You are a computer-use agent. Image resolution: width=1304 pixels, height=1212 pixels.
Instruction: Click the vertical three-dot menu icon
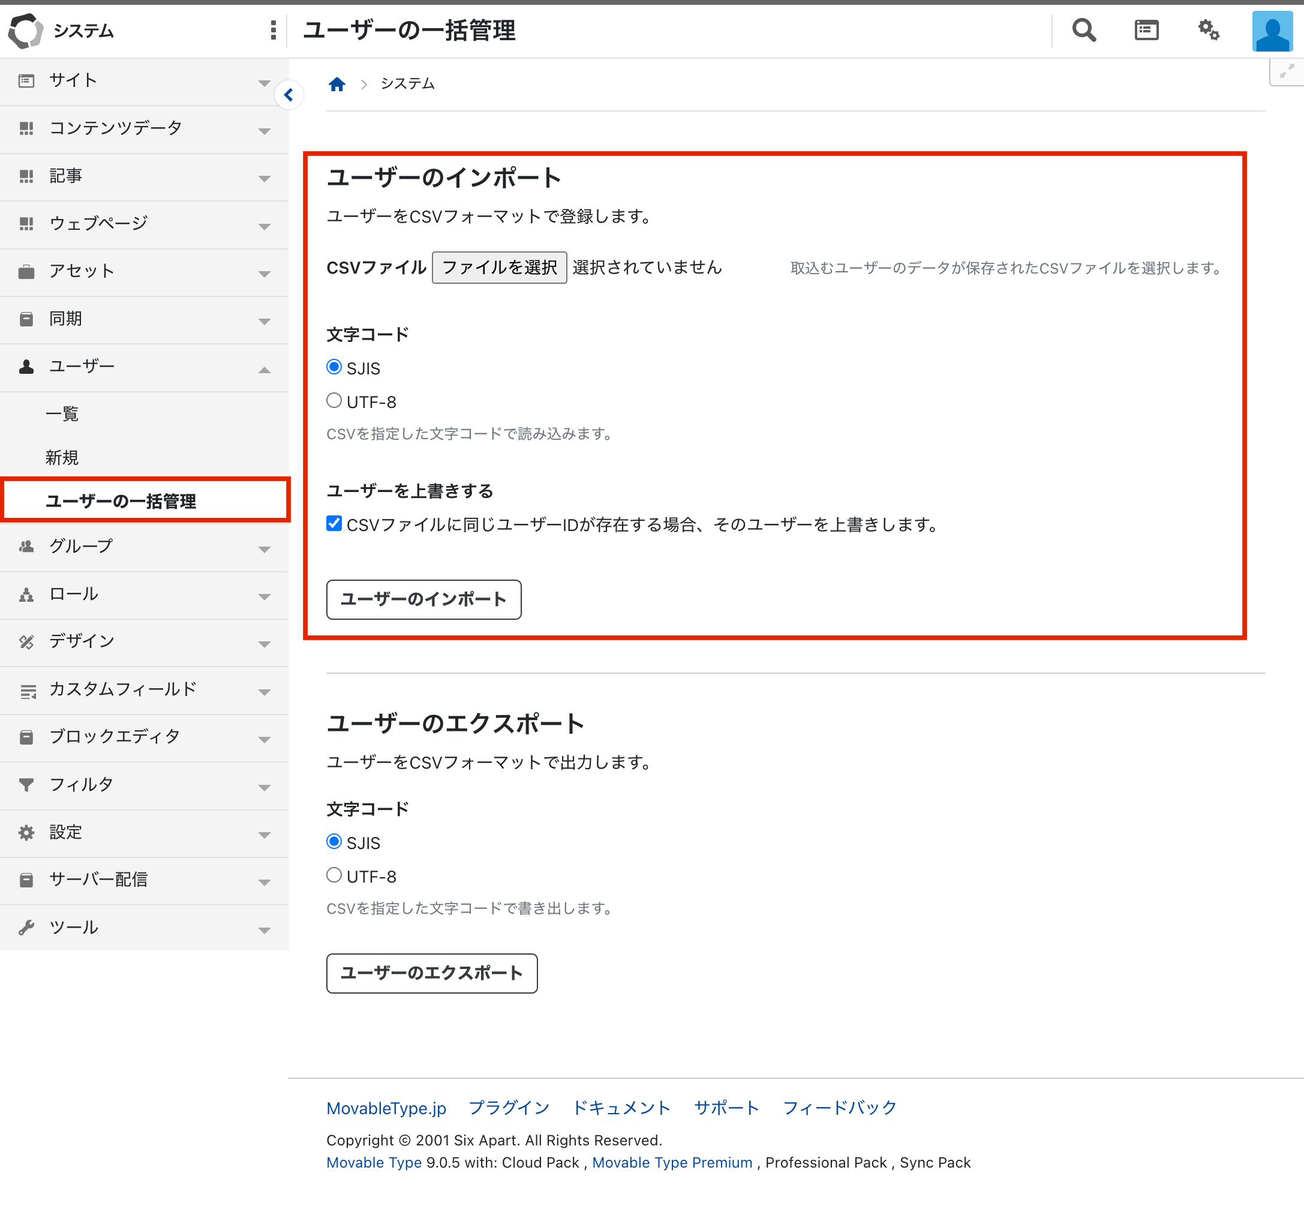[x=273, y=30]
